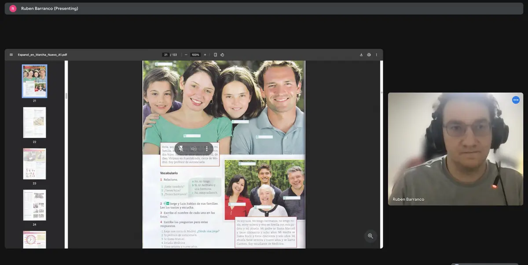Image resolution: width=528 pixels, height=265 pixels.
Task: Click the zoom out minus button
Action: pyautogui.click(x=186, y=55)
